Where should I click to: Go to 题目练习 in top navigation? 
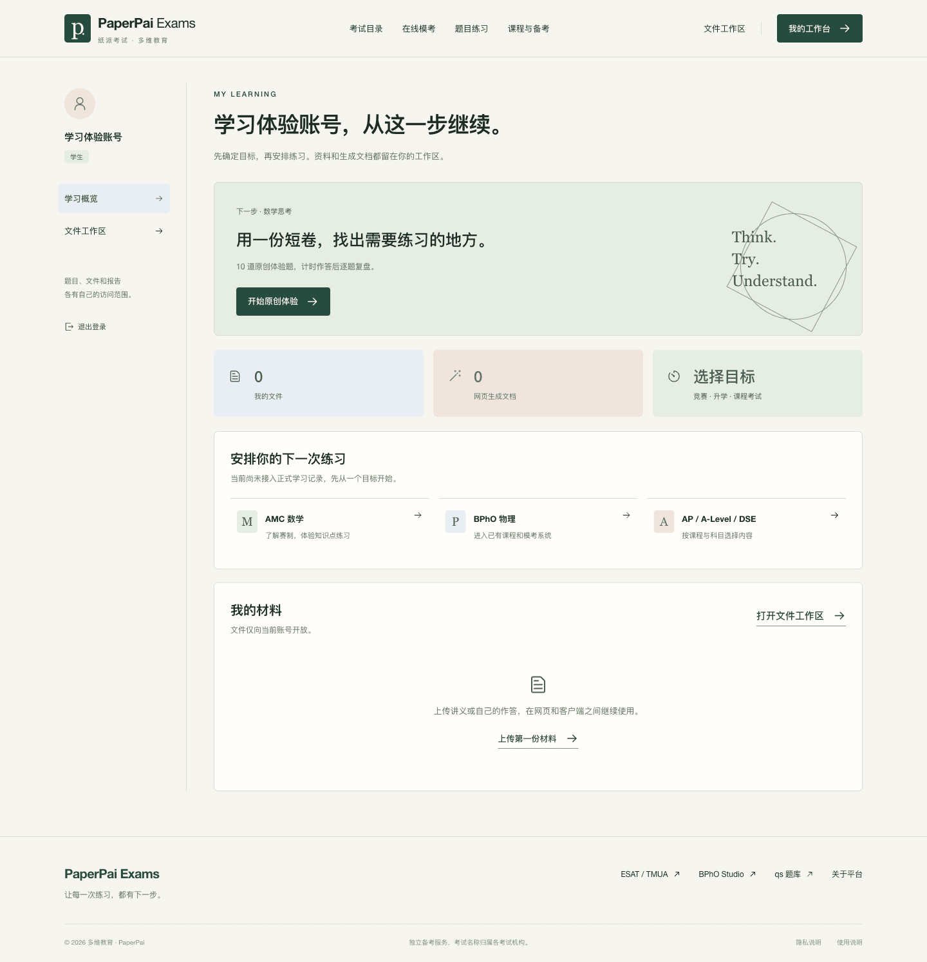tap(472, 28)
